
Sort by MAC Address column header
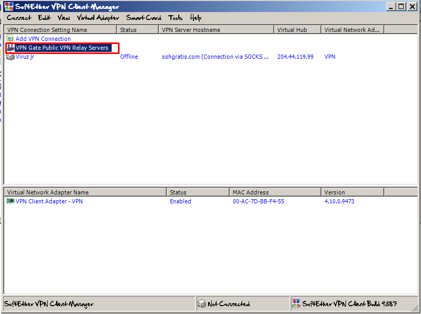pos(275,192)
